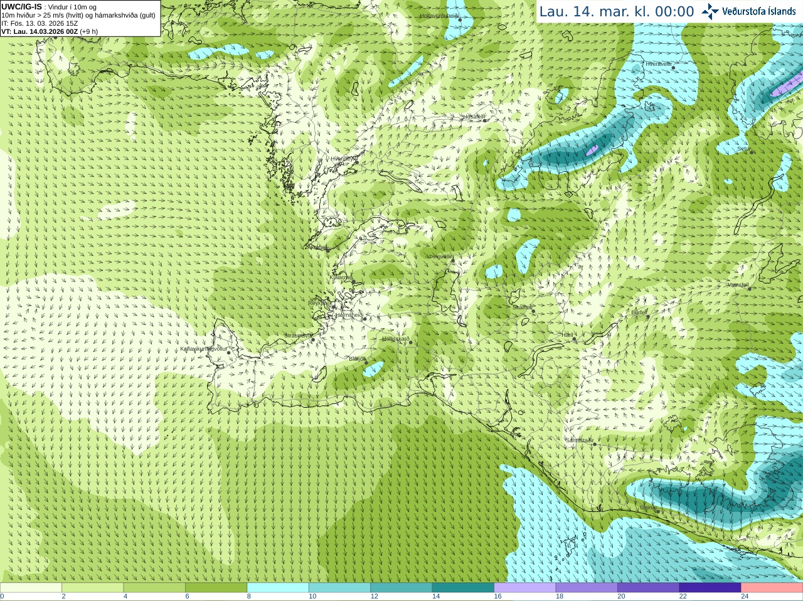
Task: Click the Hveravellir station label
Action: click(659, 64)
